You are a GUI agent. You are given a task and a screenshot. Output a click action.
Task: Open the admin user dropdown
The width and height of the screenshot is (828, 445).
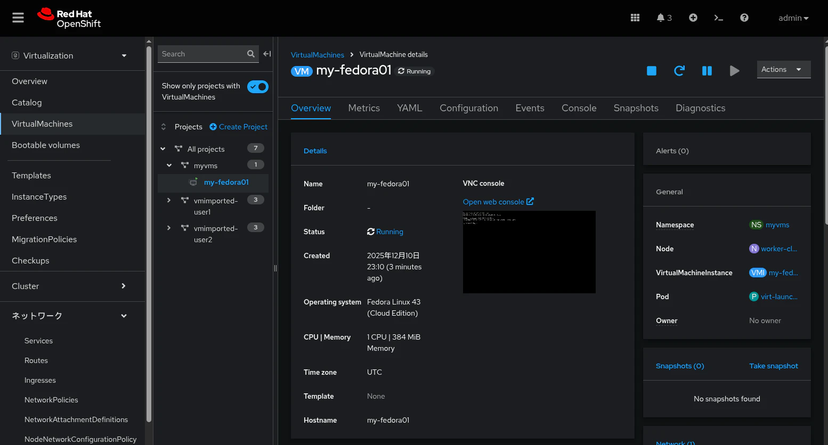point(793,18)
